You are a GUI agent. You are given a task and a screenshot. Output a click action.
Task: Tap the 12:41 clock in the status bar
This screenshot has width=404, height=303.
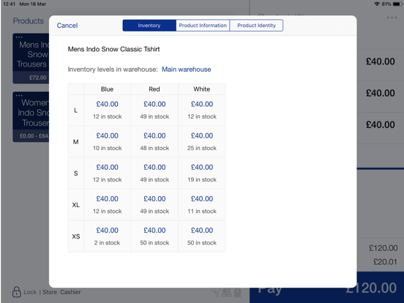point(10,4)
